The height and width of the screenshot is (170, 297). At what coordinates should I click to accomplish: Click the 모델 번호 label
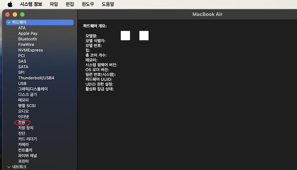coord(93,45)
